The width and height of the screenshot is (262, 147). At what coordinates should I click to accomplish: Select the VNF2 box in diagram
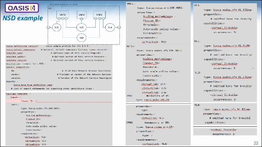[82, 15]
